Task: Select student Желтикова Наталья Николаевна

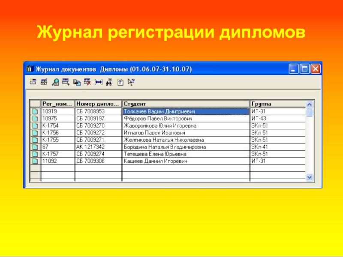Action: tap(186, 140)
